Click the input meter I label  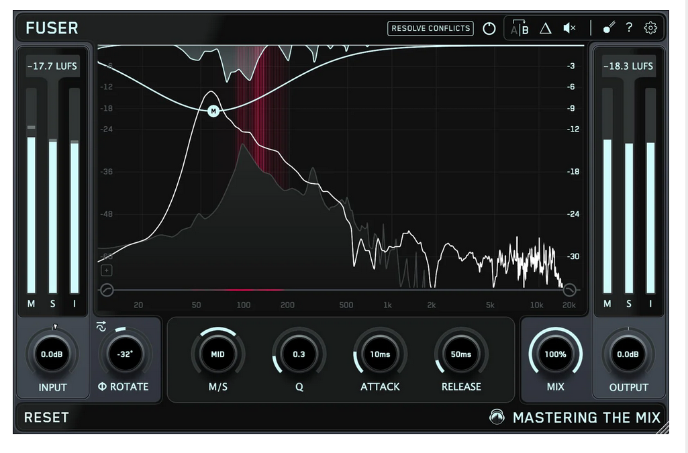(74, 303)
